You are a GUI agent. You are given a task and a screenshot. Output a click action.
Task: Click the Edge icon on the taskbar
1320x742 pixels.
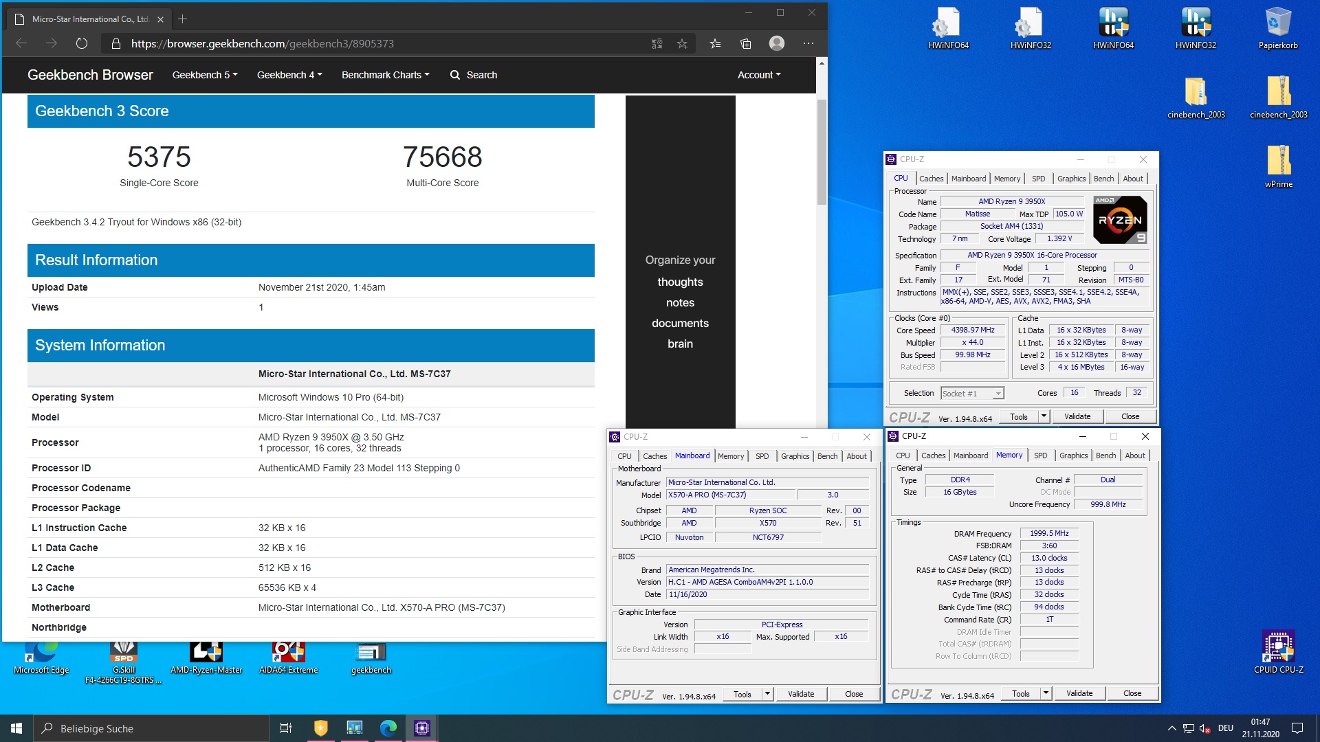[x=388, y=728]
